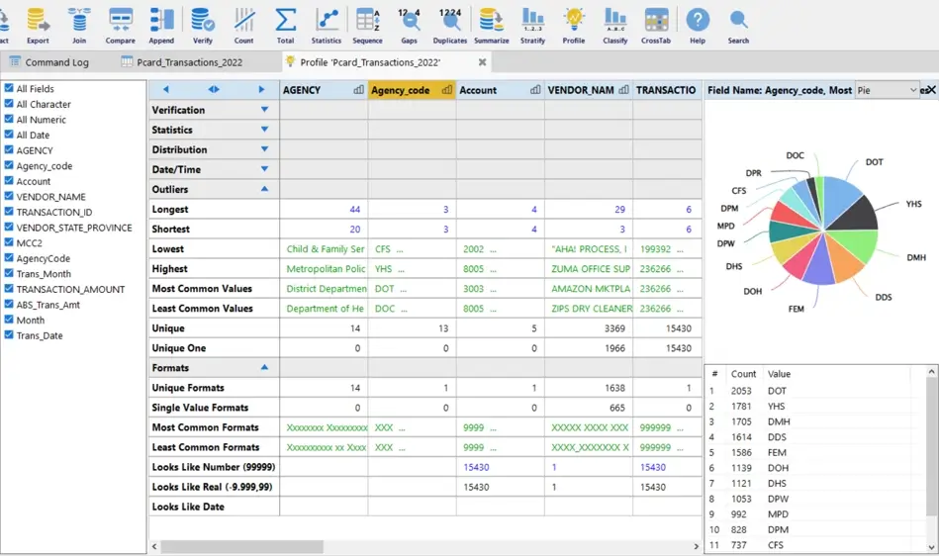Navigate columns right with arrow
This screenshot has width=939, height=556.
coord(261,89)
